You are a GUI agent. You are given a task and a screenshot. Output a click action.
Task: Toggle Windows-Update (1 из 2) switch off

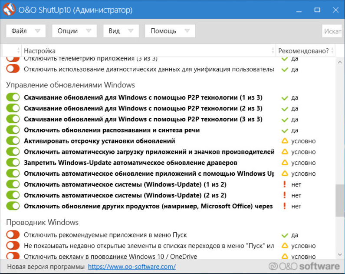(x=13, y=184)
